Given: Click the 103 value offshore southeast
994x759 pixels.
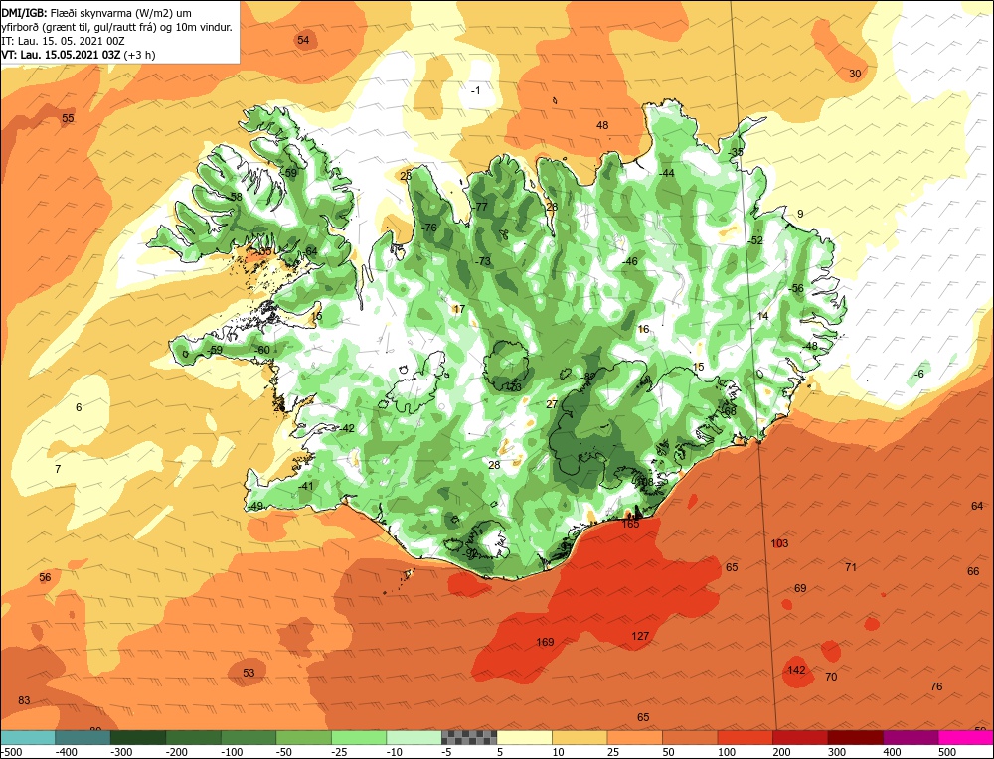Looking at the screenshot, I should pyautogui.click(x=779, y=543).
